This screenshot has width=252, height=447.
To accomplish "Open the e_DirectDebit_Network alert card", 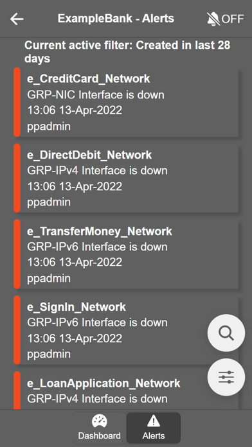I will pyautogui.click(x=126, y=178).
